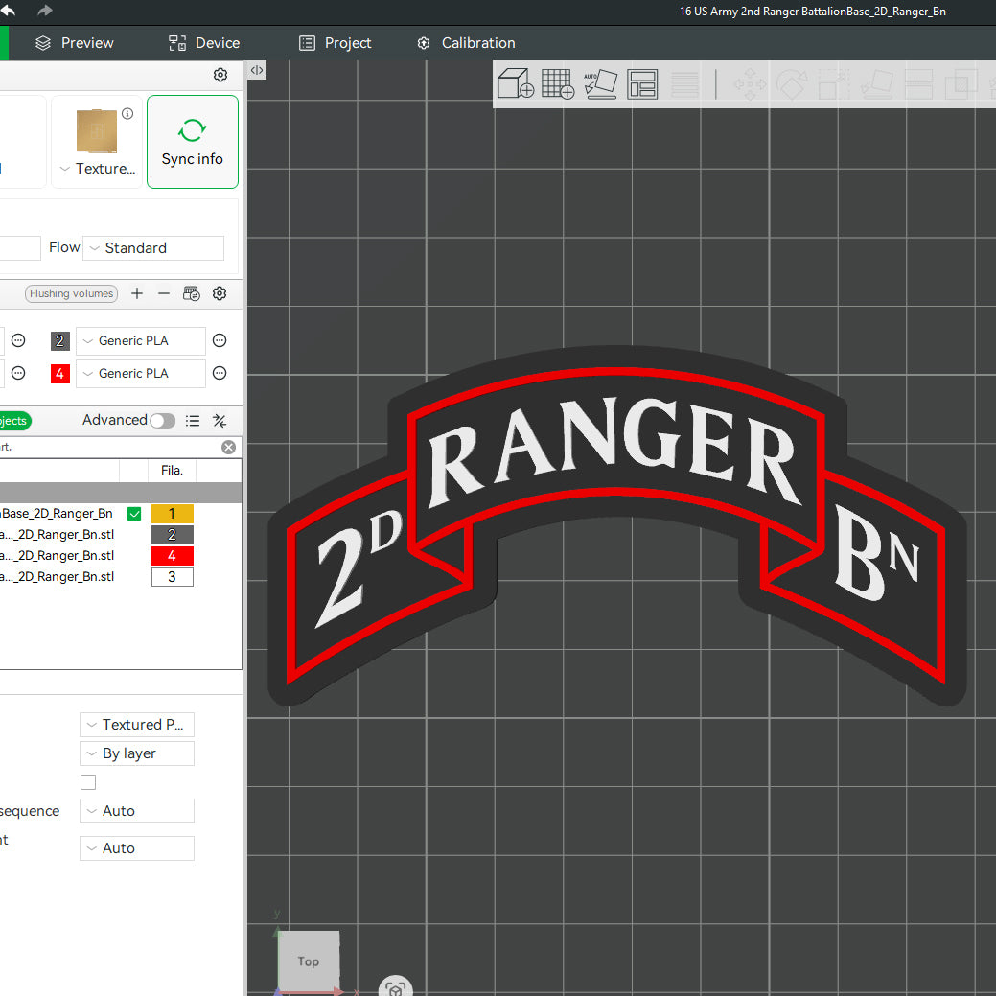The height and width of the screenshot is (996, 996).
Task: Toggle the Advanced settings switch
Action: (x=162, y=420)
